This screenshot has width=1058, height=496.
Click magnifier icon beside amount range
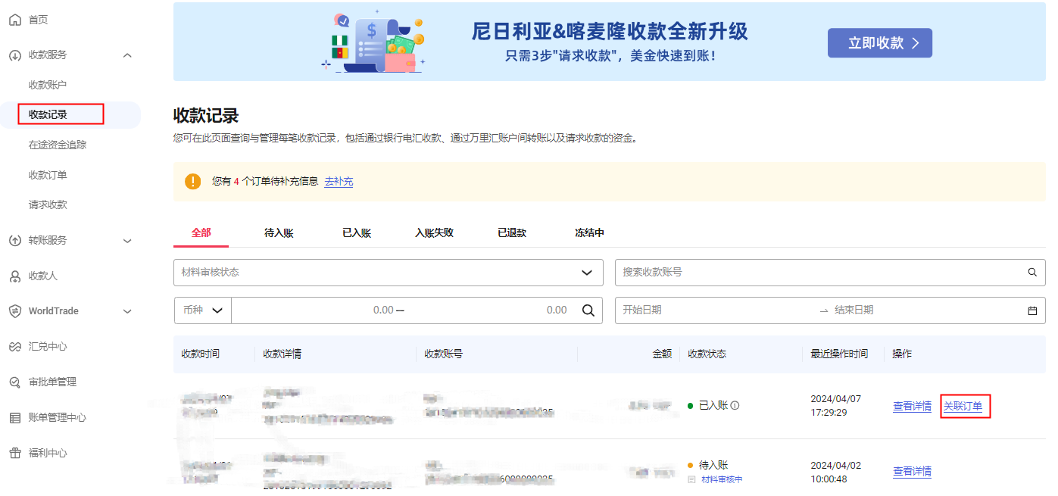pos(588,310)
